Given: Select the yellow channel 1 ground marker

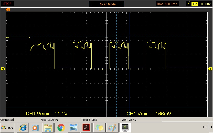Looking at the screenshot, I should coord(3,69).
